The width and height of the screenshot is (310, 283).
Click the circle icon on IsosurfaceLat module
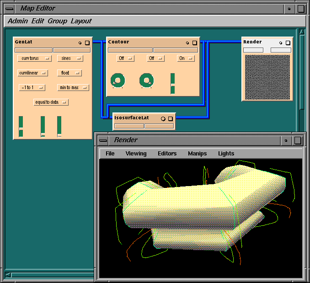(x=163, y=118)
